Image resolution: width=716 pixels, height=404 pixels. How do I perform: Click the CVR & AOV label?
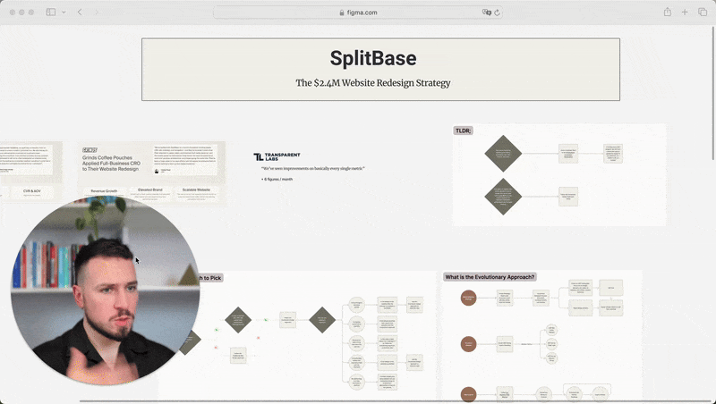(x=32, y=191)
